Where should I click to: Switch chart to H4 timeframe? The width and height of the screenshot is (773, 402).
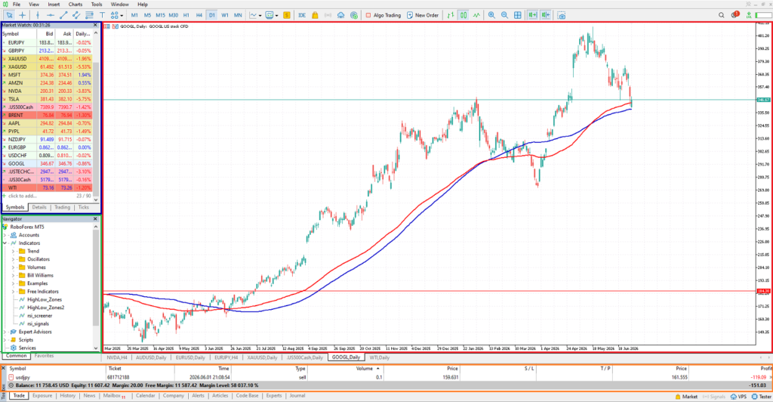tap(199, 15)
